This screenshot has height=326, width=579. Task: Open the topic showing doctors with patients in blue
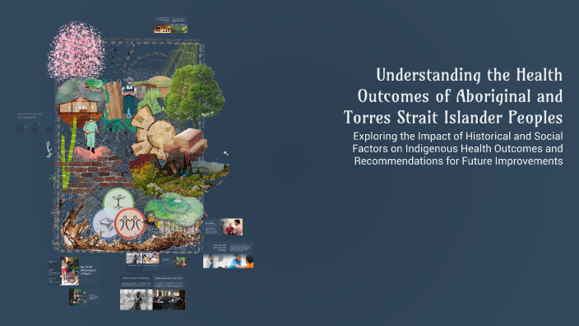point(228,255)
